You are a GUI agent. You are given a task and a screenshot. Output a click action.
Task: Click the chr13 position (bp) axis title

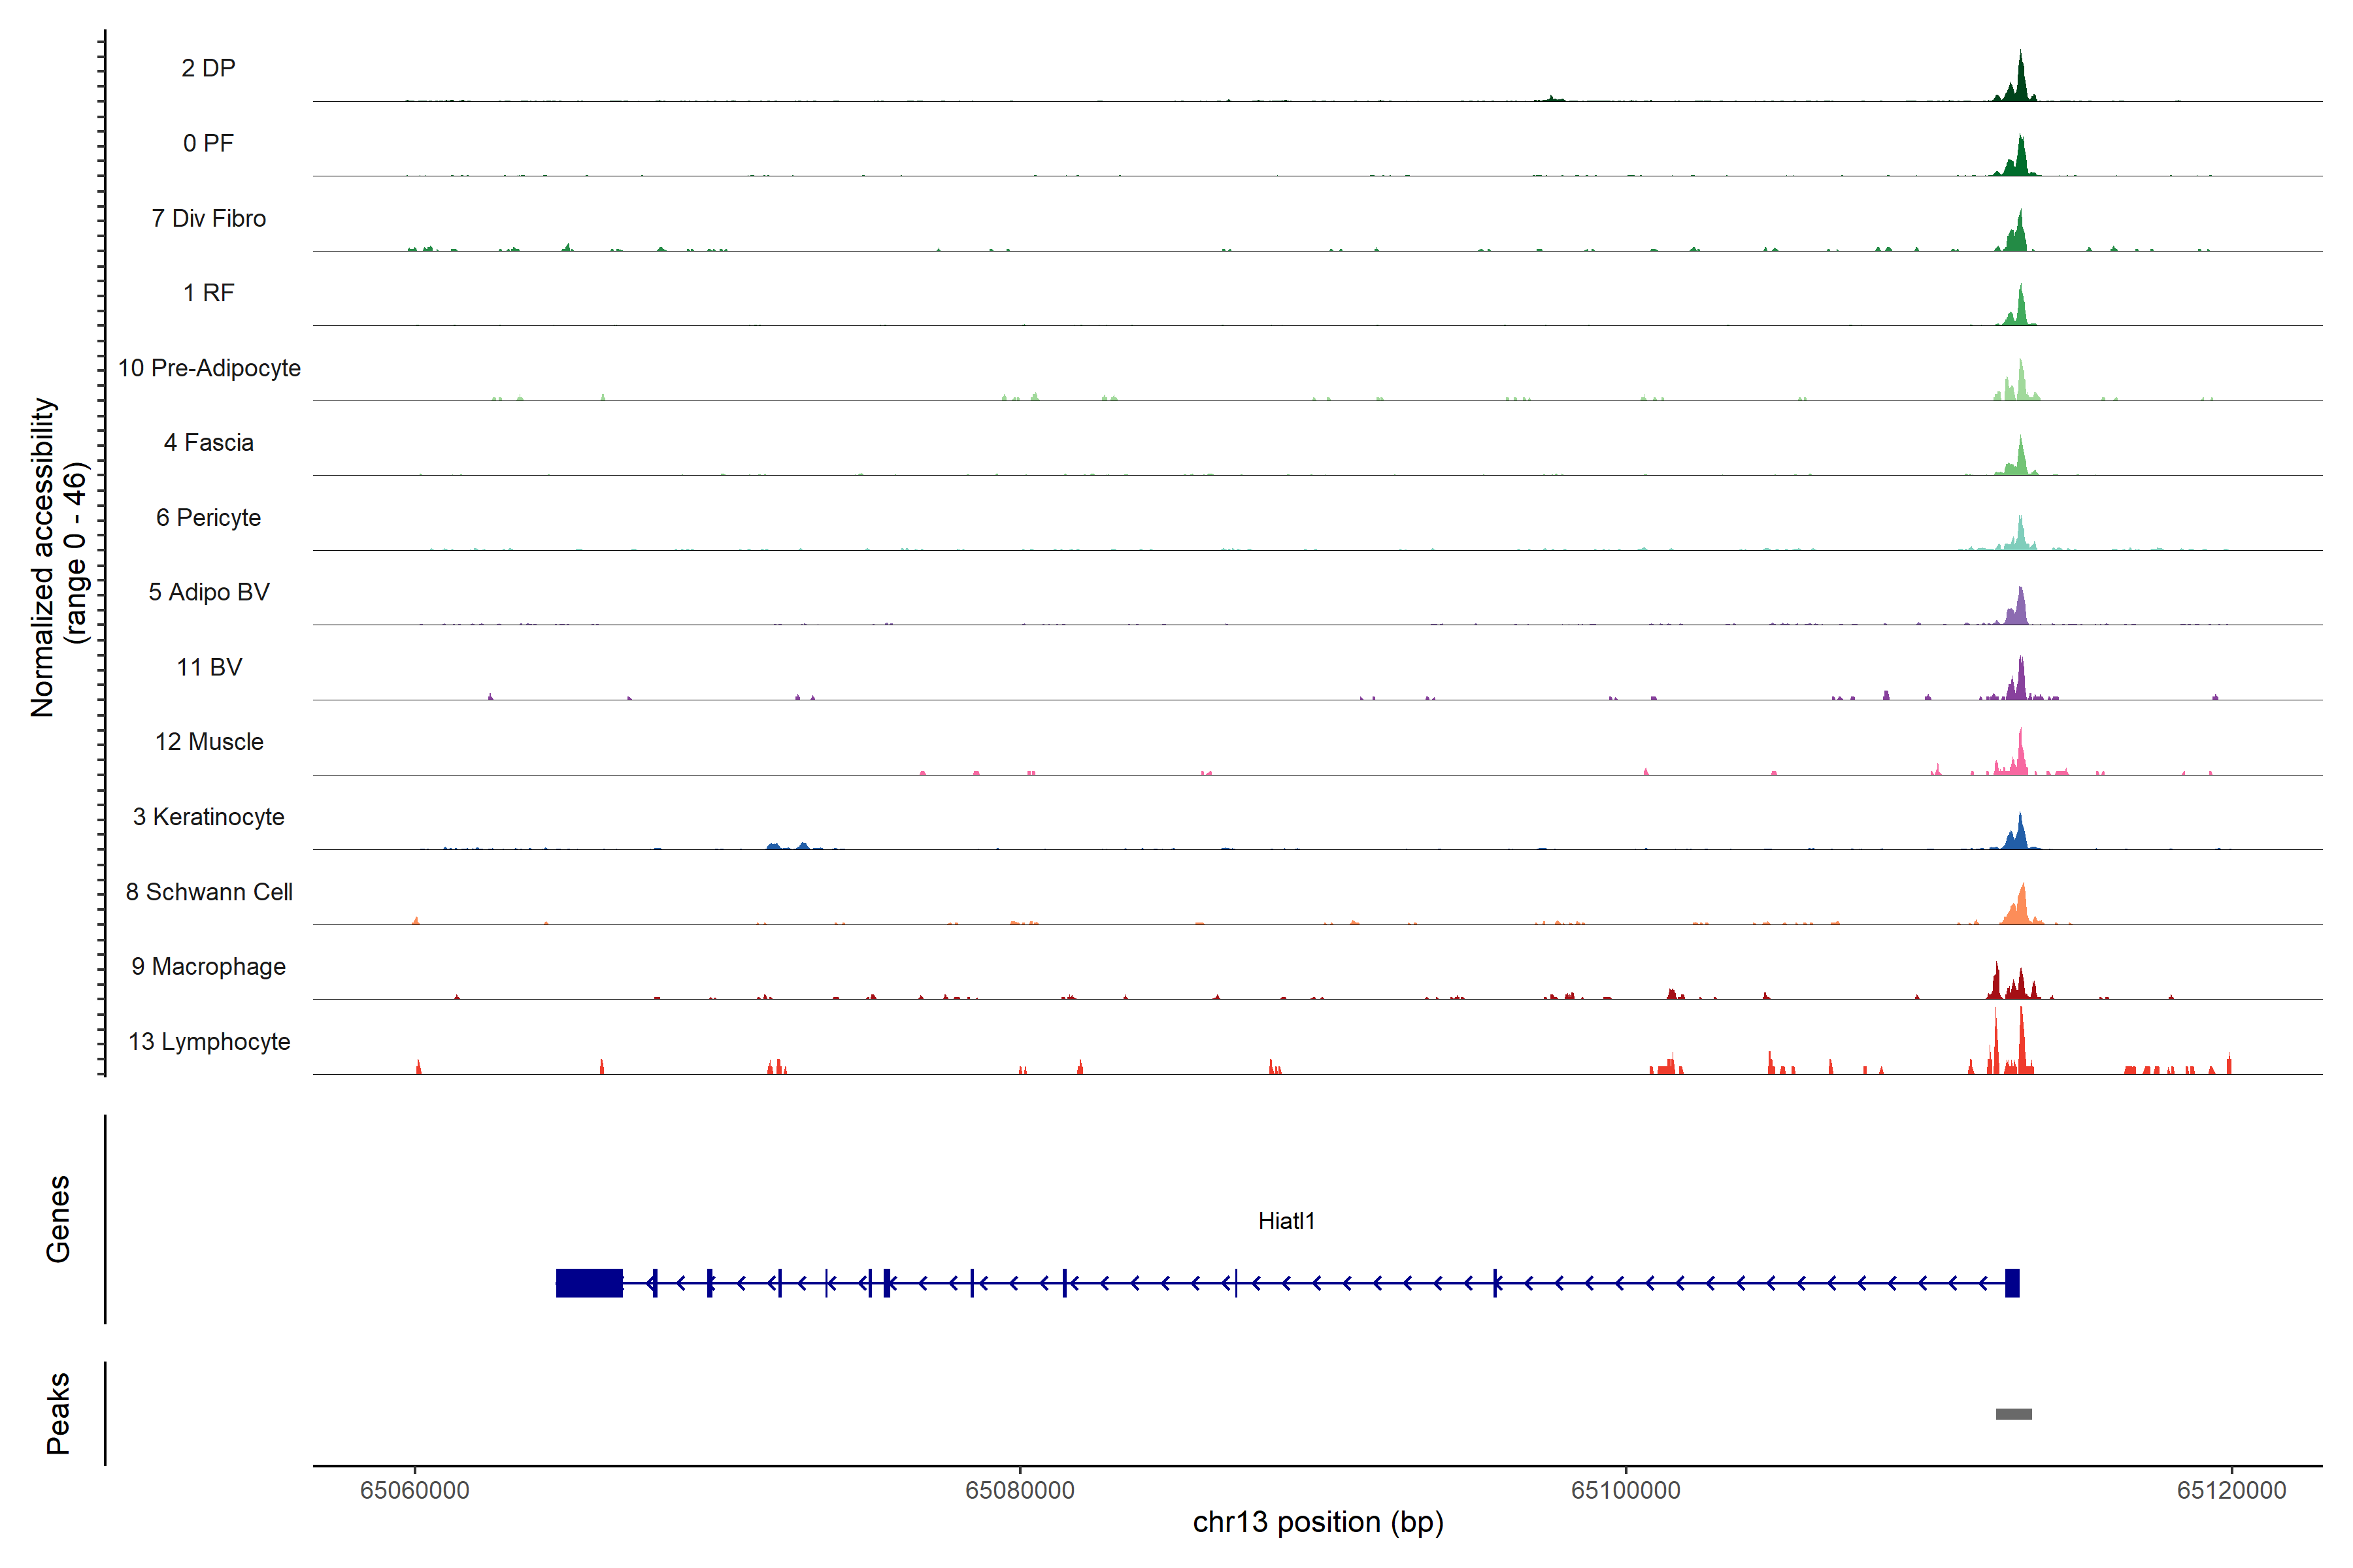tap(1318, 1522)
